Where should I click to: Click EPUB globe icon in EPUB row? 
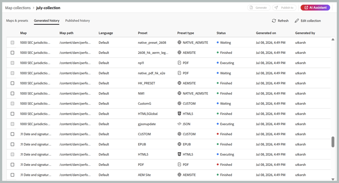[x=179, y=144]
